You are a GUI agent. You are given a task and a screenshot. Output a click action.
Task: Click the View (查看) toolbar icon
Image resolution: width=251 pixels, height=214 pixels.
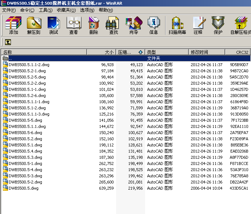pos(73,25)
